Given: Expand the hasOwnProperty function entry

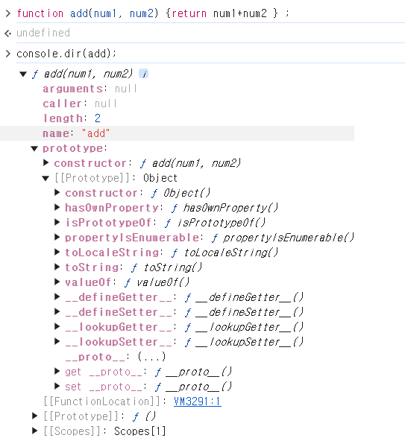Looking at the screenshot, I should [57, 207].
